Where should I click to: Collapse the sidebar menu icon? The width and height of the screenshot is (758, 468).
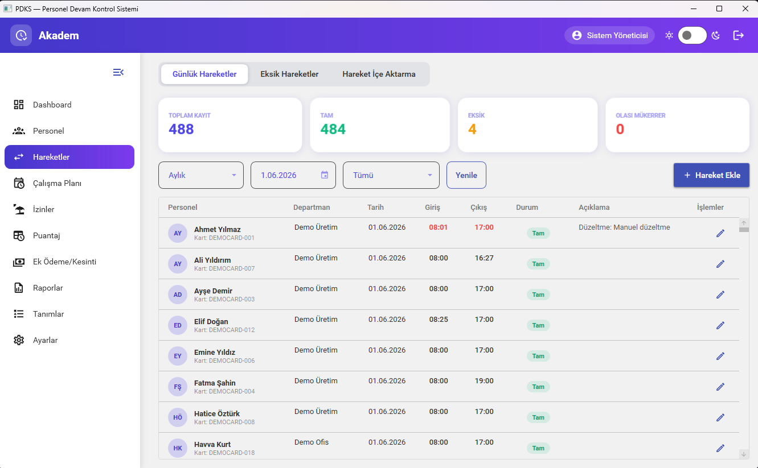[x=118, y=72]
